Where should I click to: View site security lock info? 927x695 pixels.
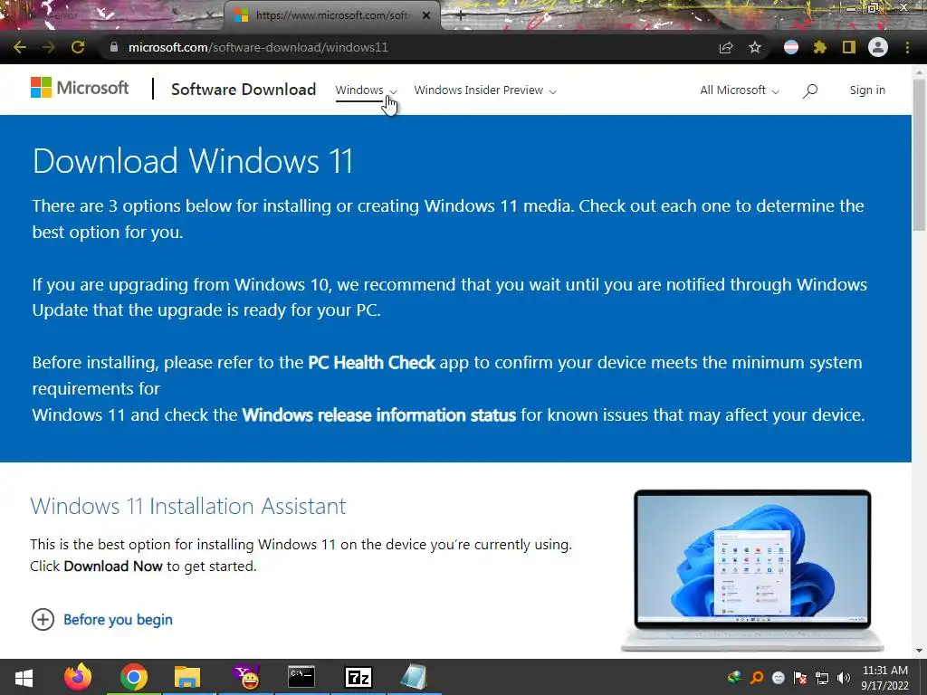click(114, 47)
